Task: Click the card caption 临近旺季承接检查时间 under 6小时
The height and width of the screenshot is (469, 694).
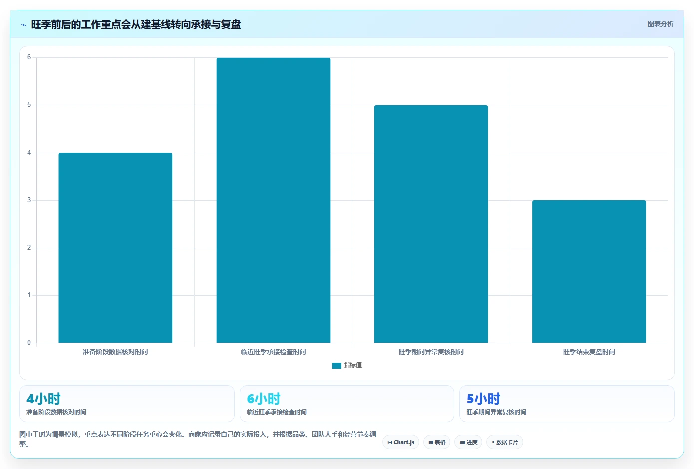Action: (x=277, y=412)
